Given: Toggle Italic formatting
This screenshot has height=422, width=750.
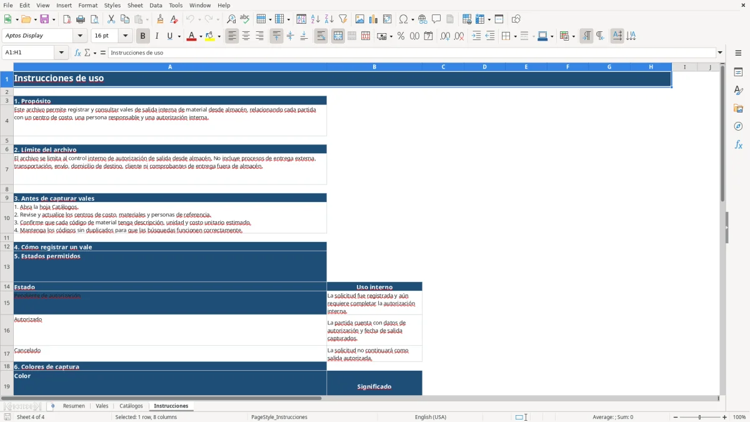Looking at the screenshot, I should [x=157, y=36].
